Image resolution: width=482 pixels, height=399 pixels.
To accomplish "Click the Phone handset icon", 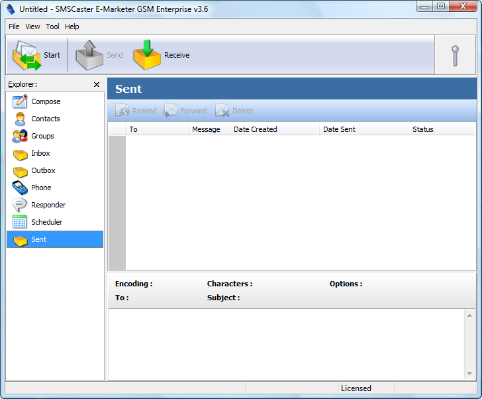I will click(x=20, y=188).
